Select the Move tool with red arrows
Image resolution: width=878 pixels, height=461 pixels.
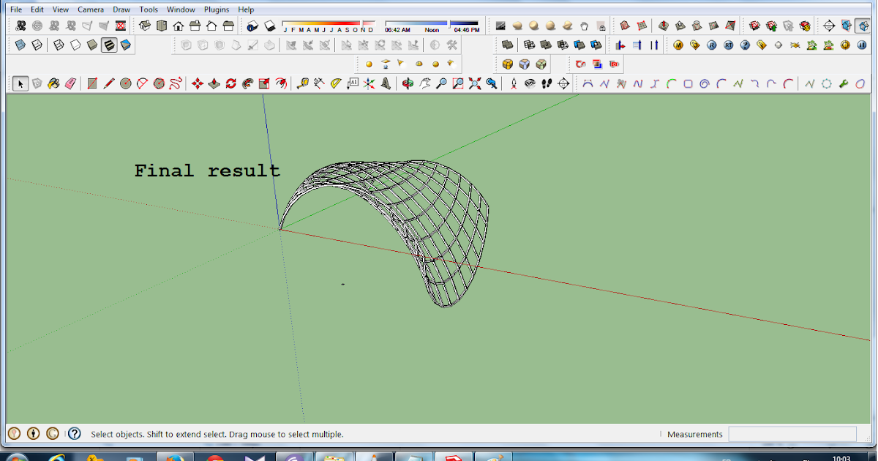197,83
